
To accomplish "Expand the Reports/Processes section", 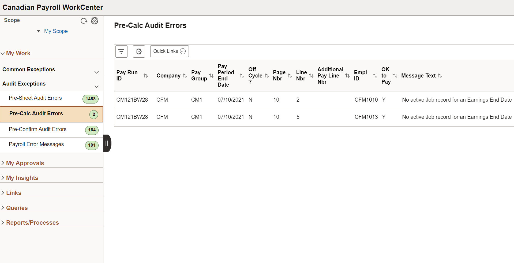I will click(x=32, y=223).
